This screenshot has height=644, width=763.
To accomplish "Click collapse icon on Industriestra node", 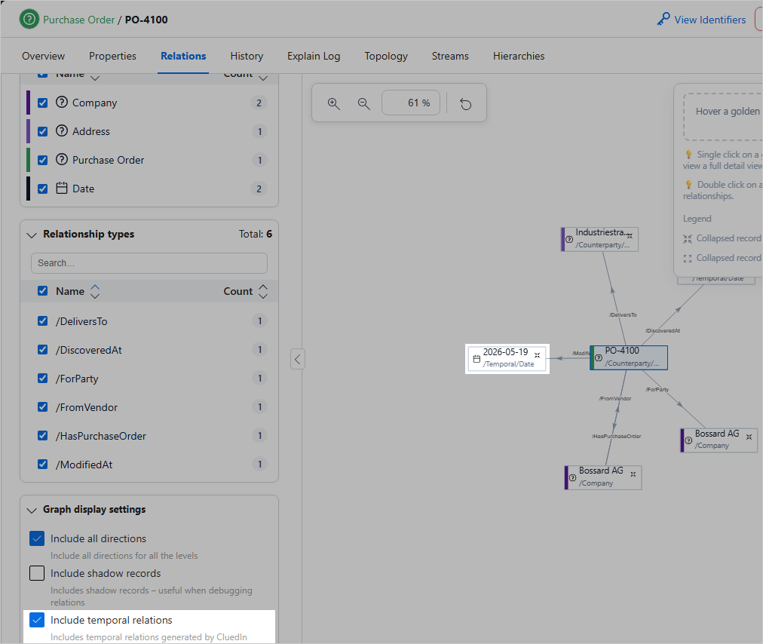I will click(630, 235).
